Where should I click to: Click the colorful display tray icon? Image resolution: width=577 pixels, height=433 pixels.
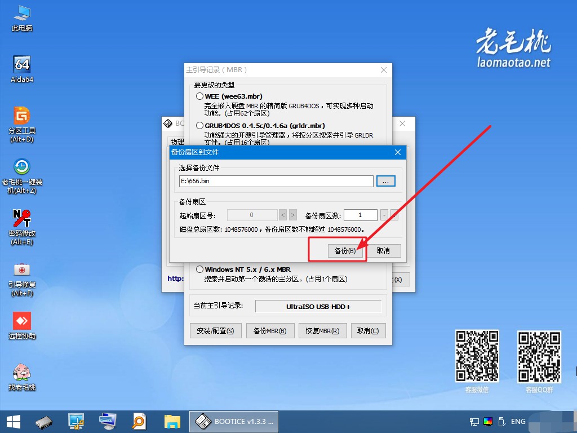(x=488, y=422)
